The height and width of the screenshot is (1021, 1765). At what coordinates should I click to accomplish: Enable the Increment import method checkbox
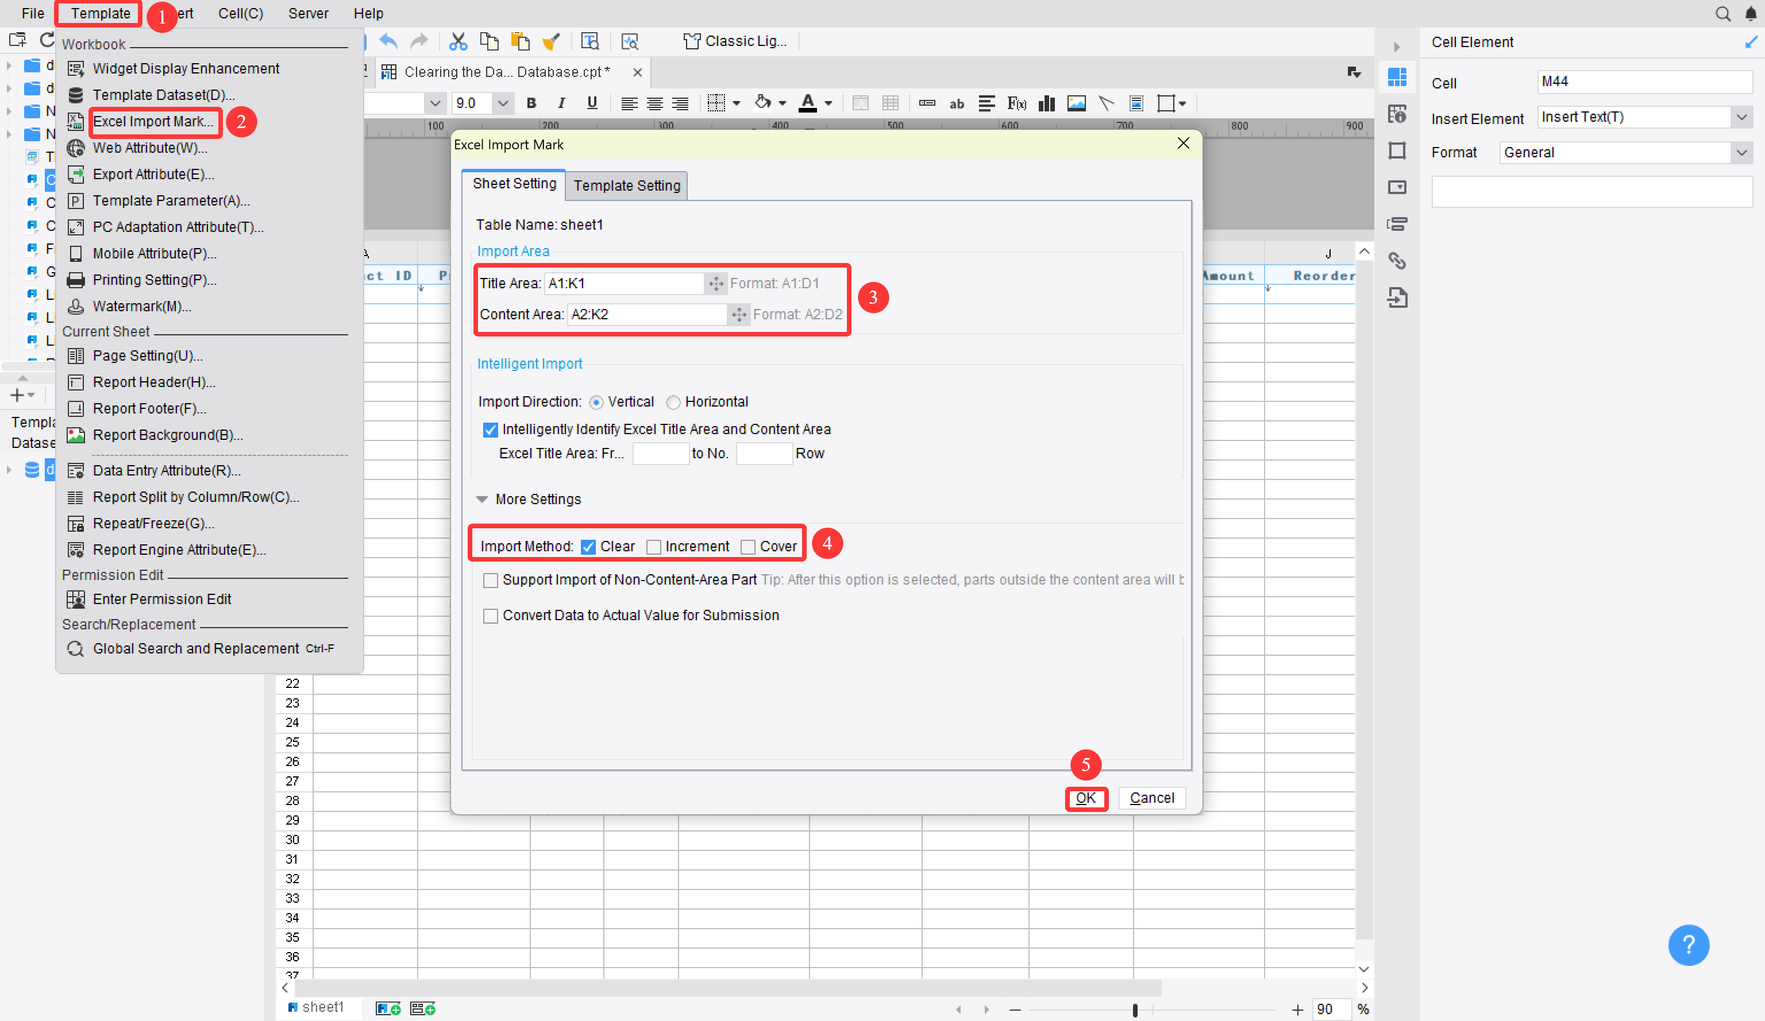tap(653, 547)
